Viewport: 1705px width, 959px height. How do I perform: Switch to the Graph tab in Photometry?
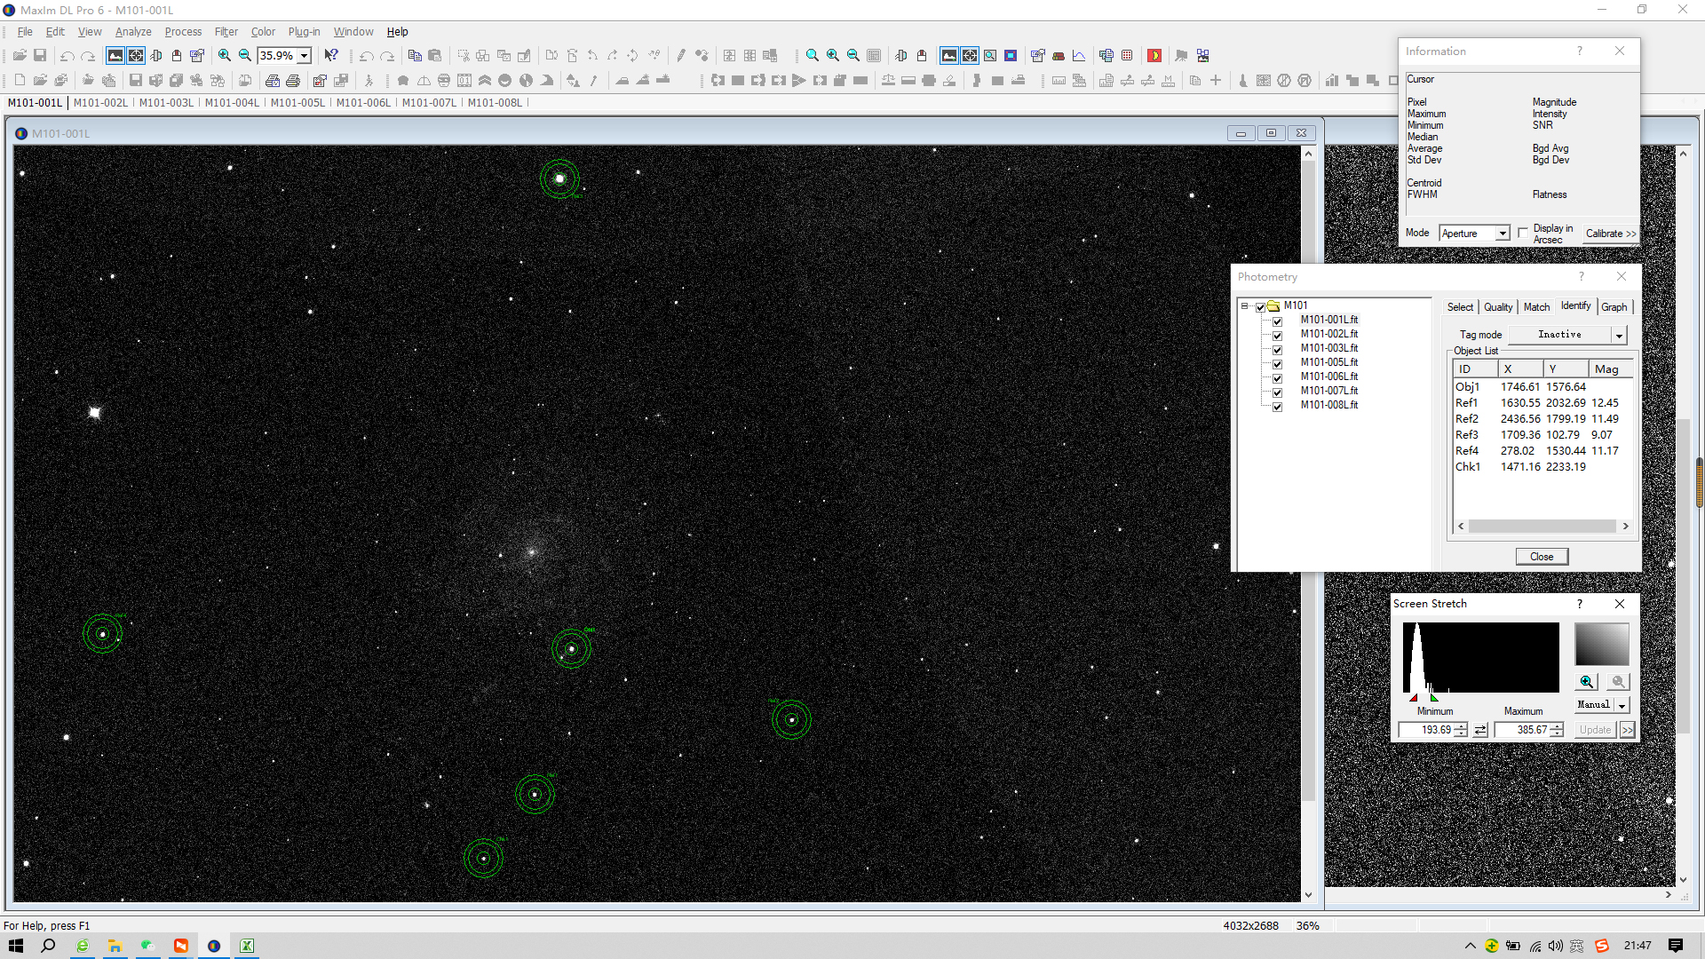pyautogui.click(x=1614, y=307)
